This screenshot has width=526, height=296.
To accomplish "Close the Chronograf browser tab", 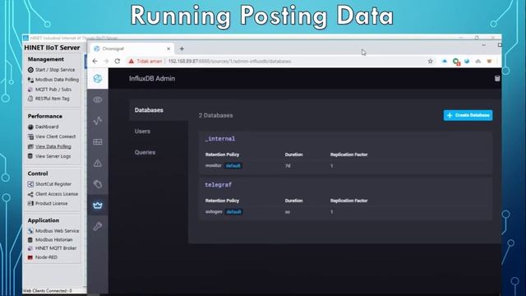I will [x=168, y=49].
